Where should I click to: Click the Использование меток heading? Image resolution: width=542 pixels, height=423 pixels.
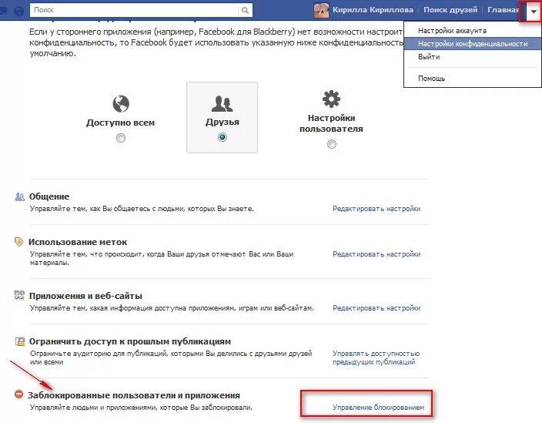pyautogui.click(x=78, y=242)
